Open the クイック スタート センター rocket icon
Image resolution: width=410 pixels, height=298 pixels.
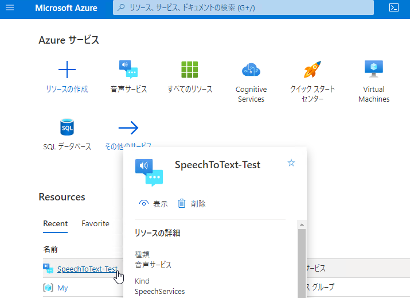[312, 69]
